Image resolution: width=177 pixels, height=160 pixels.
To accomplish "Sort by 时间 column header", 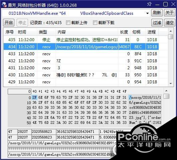I will 27,32.
